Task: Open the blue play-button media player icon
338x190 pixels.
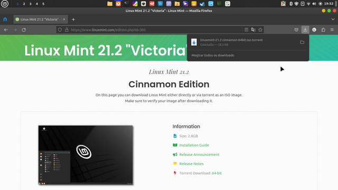Action: 185,4
